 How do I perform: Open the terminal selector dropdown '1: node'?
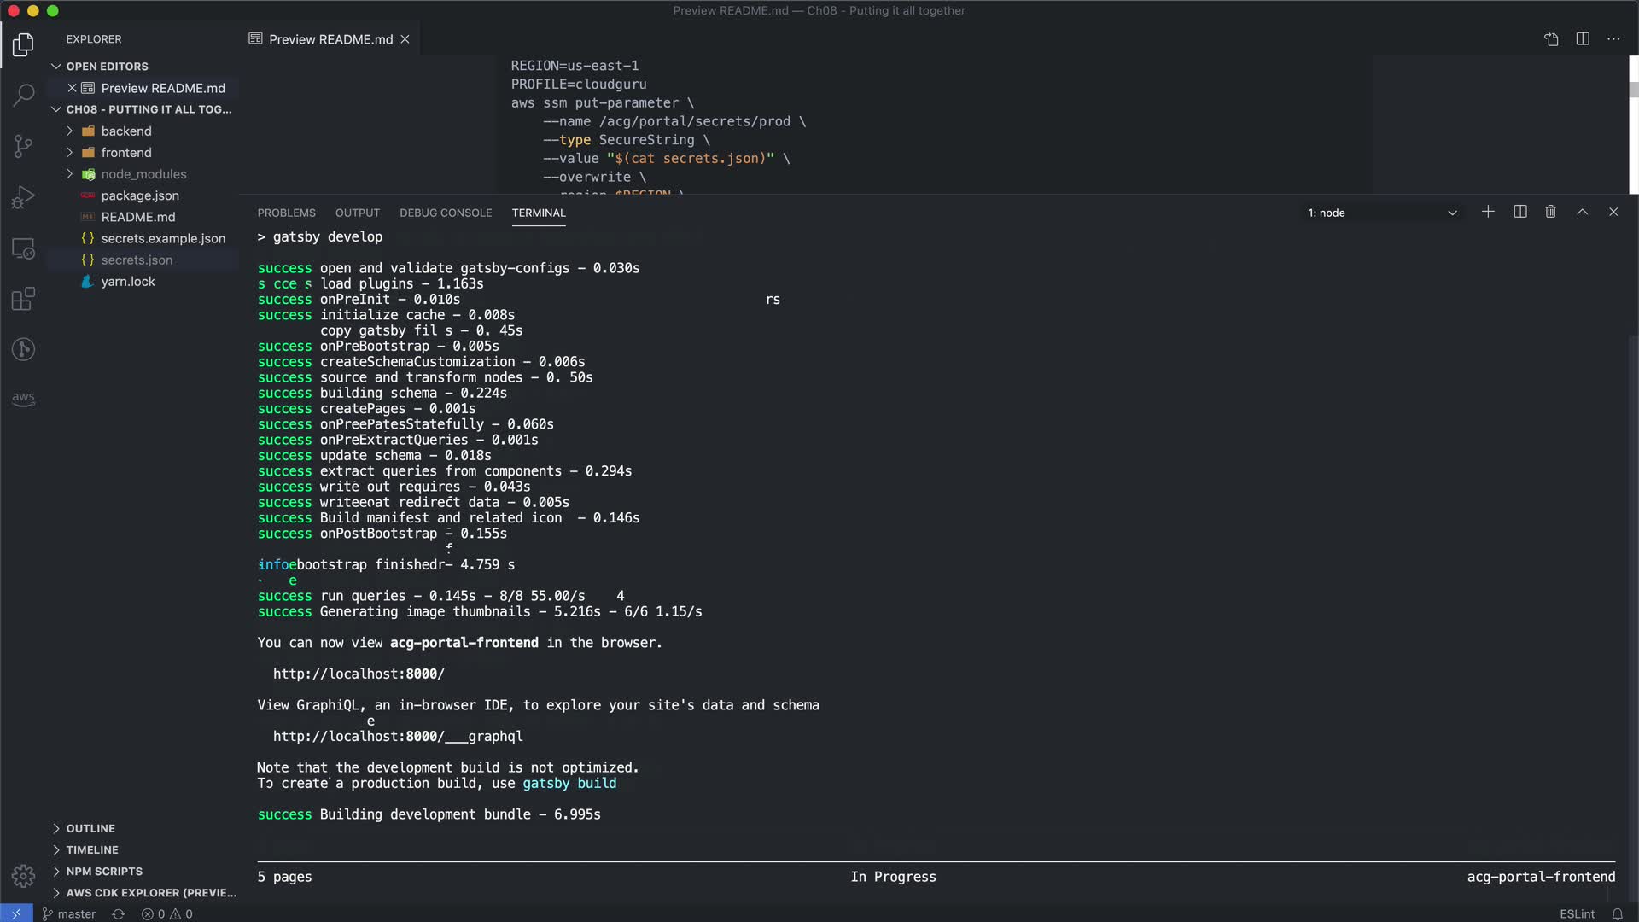[x=1381, y=213]
